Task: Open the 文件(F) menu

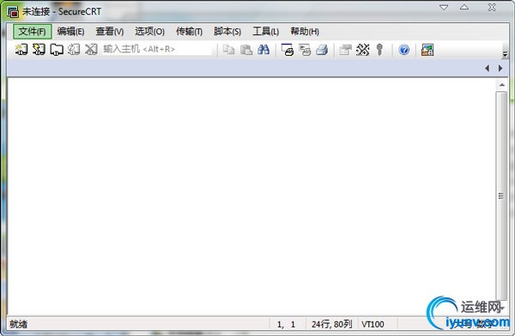Action: (33, 32)
